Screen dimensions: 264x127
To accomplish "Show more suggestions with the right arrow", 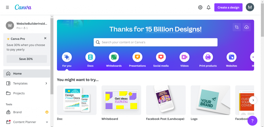I will point(253,100).
